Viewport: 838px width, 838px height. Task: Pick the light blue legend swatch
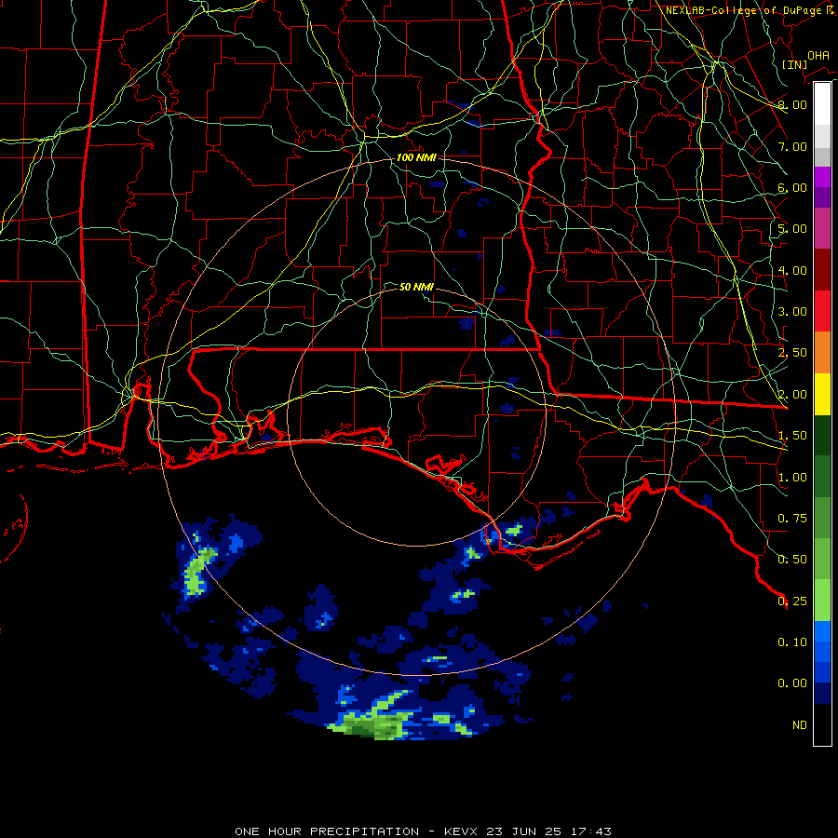click(x=822, y=631)
